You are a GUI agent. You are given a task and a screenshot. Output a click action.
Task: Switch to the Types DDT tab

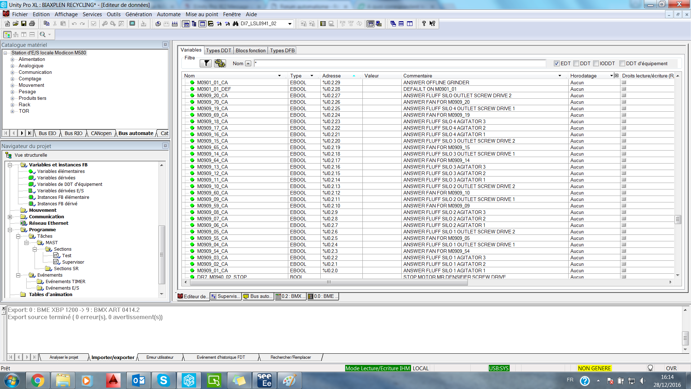click(218, 50)
